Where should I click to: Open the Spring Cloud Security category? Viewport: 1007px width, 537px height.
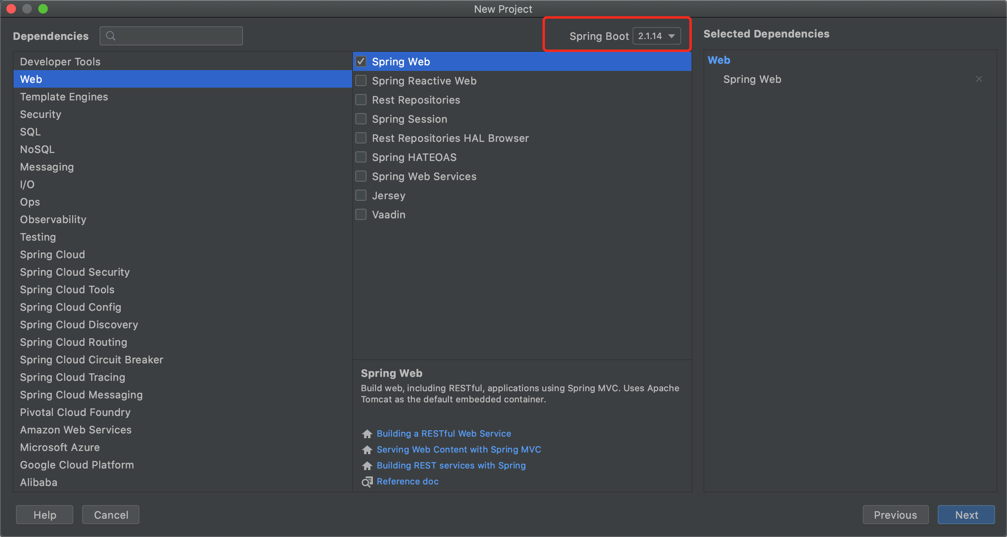pos(183,272)
